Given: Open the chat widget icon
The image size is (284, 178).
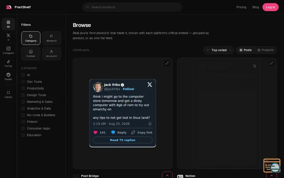Looking at the screenshot, I should [x=272, y=166].
